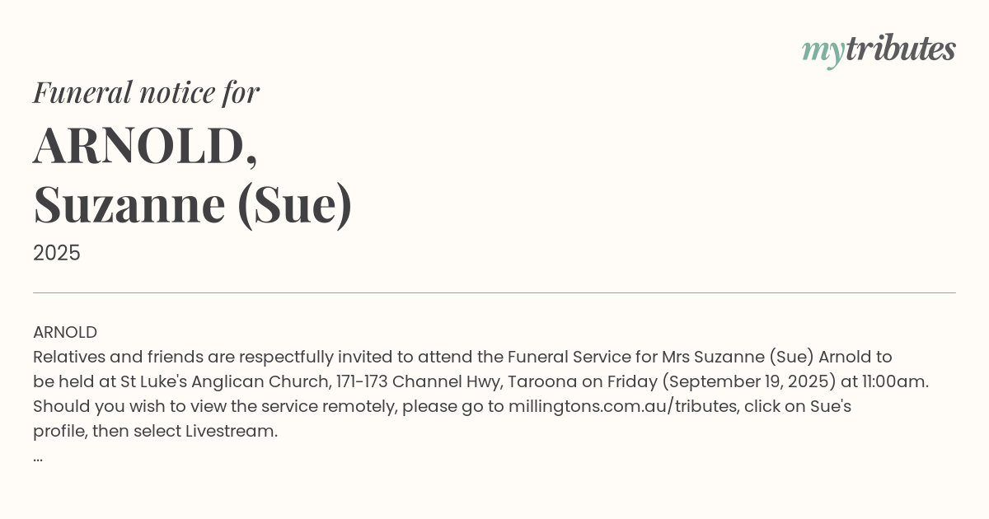Expand the truncated notice via the ellipsis

pos(38,456)
